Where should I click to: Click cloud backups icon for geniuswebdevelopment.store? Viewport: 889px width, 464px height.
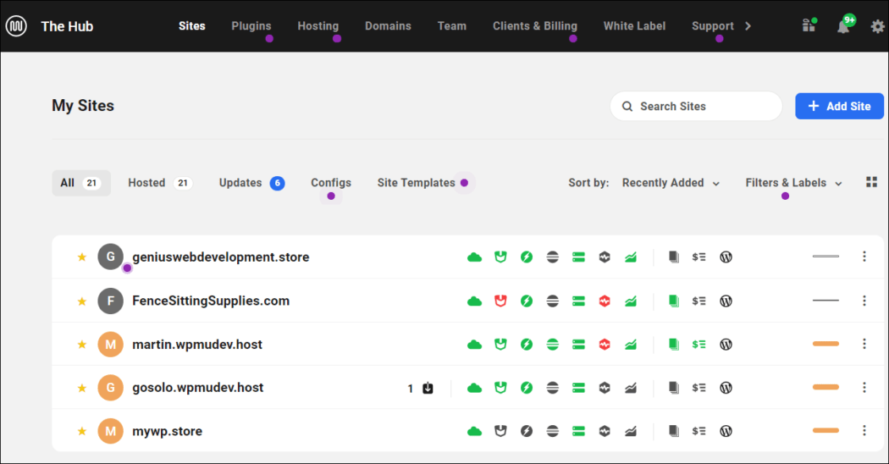pos(474,257)
